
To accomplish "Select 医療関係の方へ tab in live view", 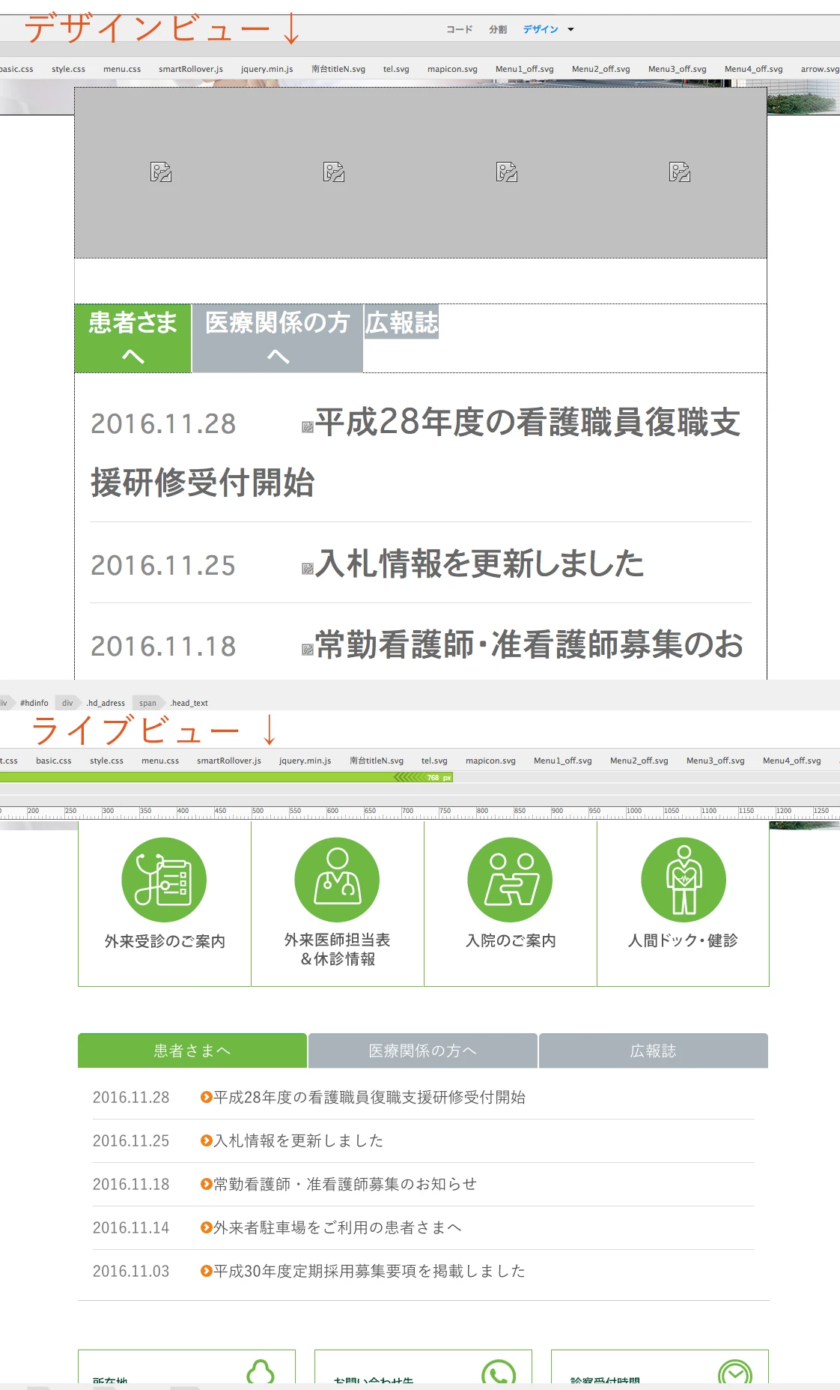I will (423, 1051).
